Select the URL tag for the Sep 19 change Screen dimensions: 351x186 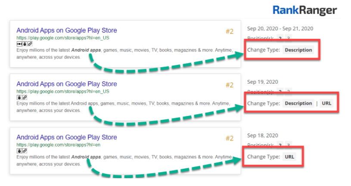click(326, 103)
